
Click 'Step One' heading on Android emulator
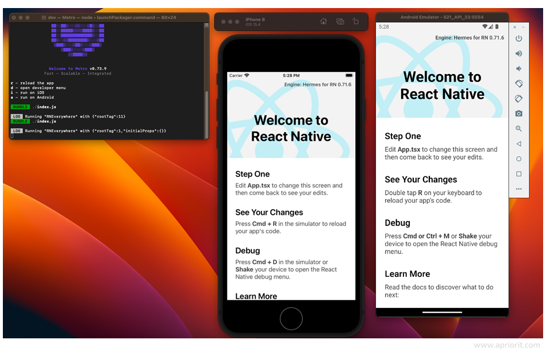(403, 136)
